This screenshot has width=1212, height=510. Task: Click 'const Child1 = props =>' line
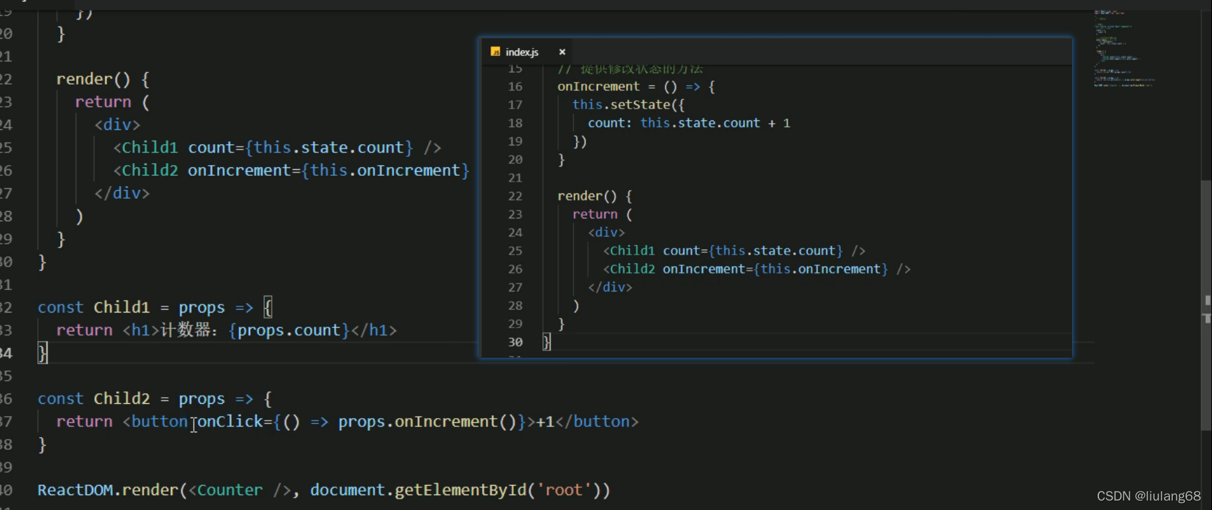155,308
